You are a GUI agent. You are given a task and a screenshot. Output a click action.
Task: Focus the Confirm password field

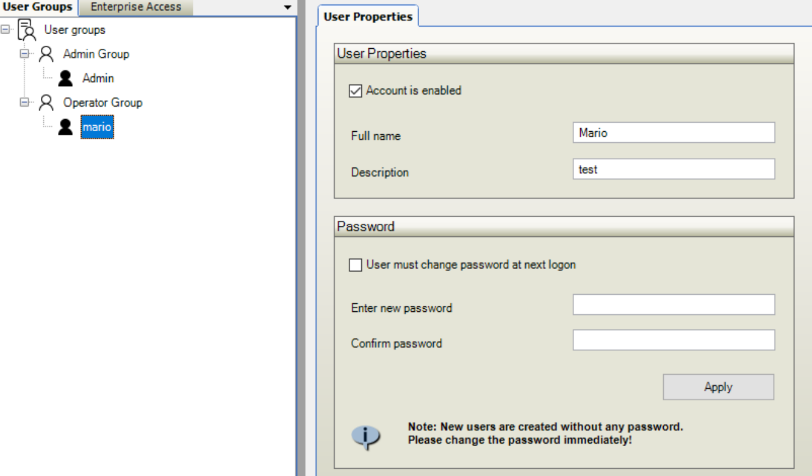pos(674,341)
